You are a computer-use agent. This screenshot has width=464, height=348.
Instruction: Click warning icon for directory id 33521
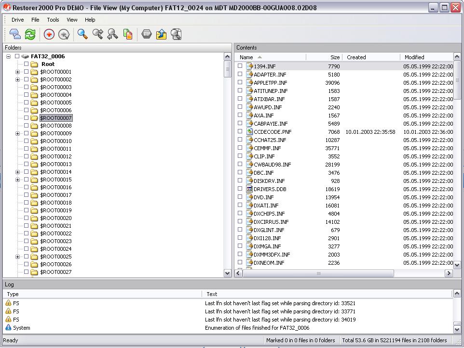coord(8,303)
